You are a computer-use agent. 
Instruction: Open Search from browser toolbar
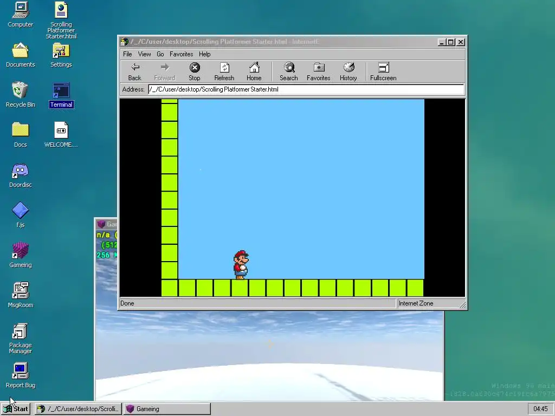pos(288,71)
